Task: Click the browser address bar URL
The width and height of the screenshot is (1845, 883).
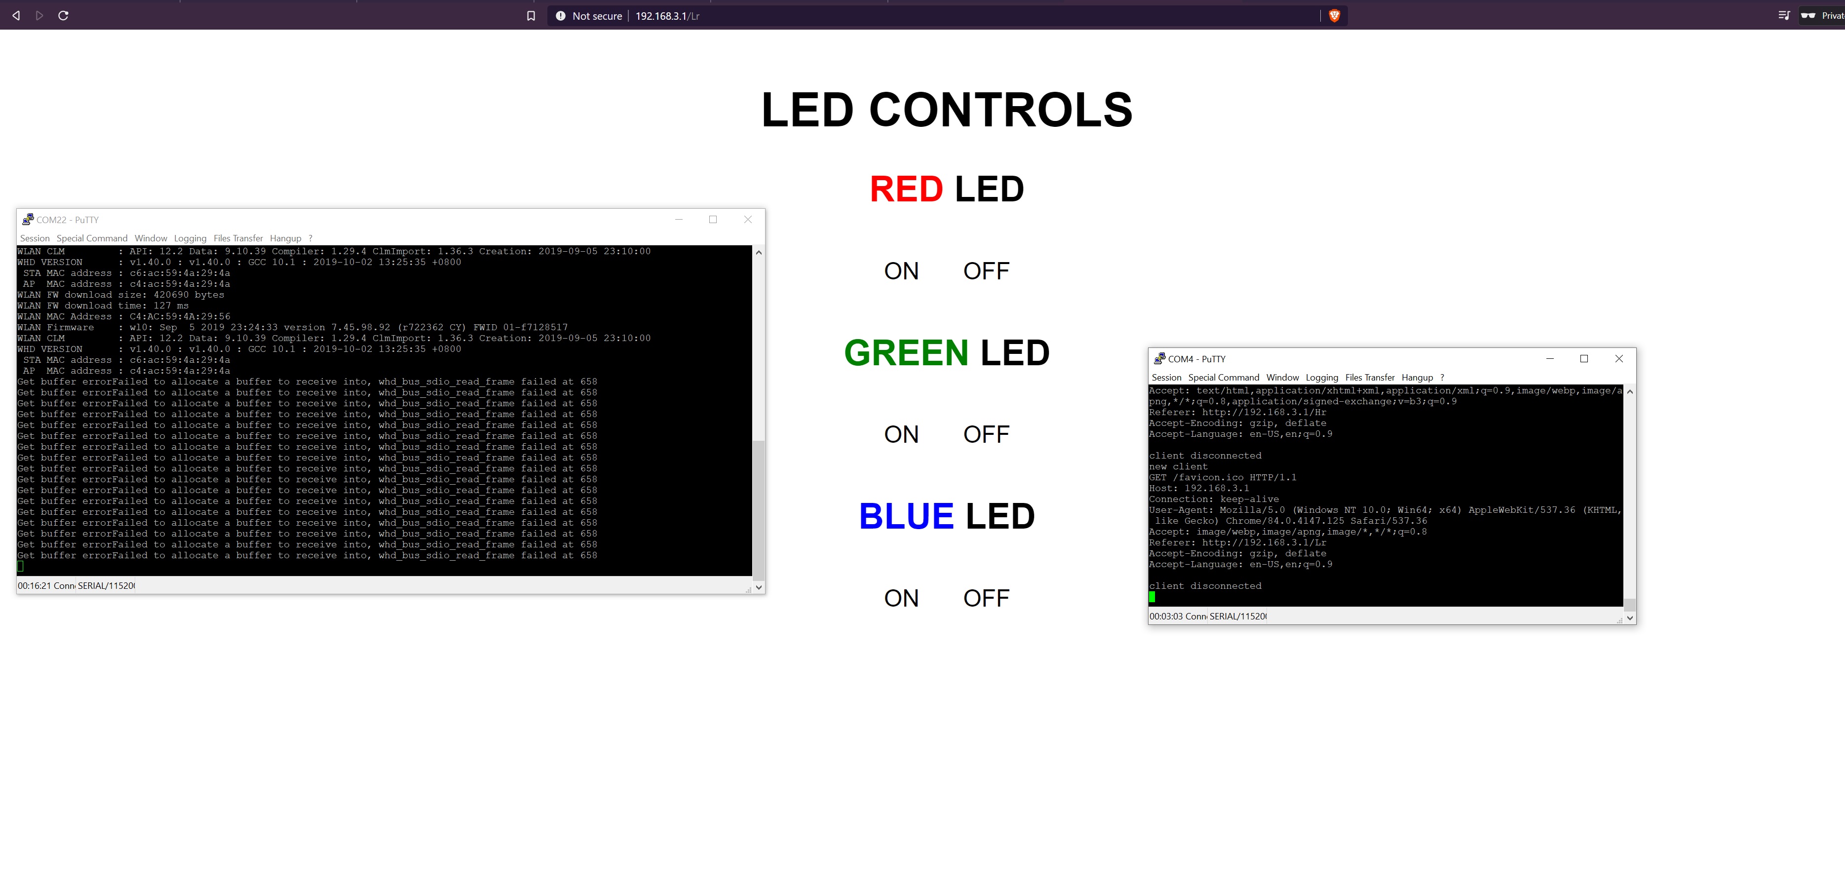Action: pos(667,16)
